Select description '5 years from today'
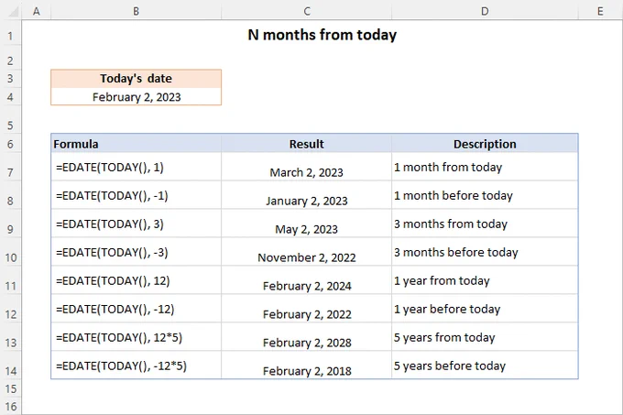This screenshot has width=623, height=415. (485, 337)
